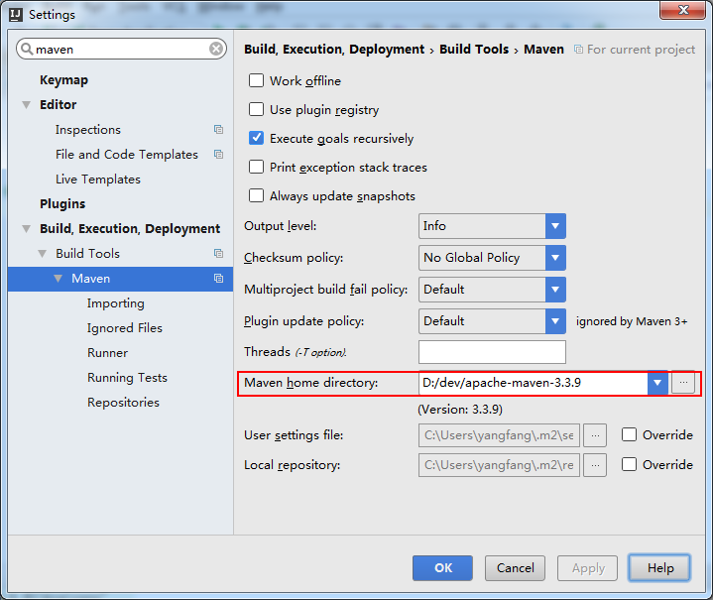Click the IntelliJ logo in the title bar
This screenshot has height=600, width=713.
pos(16,15)
